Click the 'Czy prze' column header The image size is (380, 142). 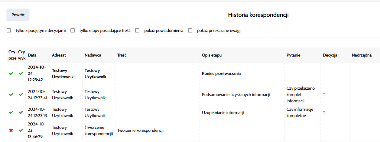(12, 55)
